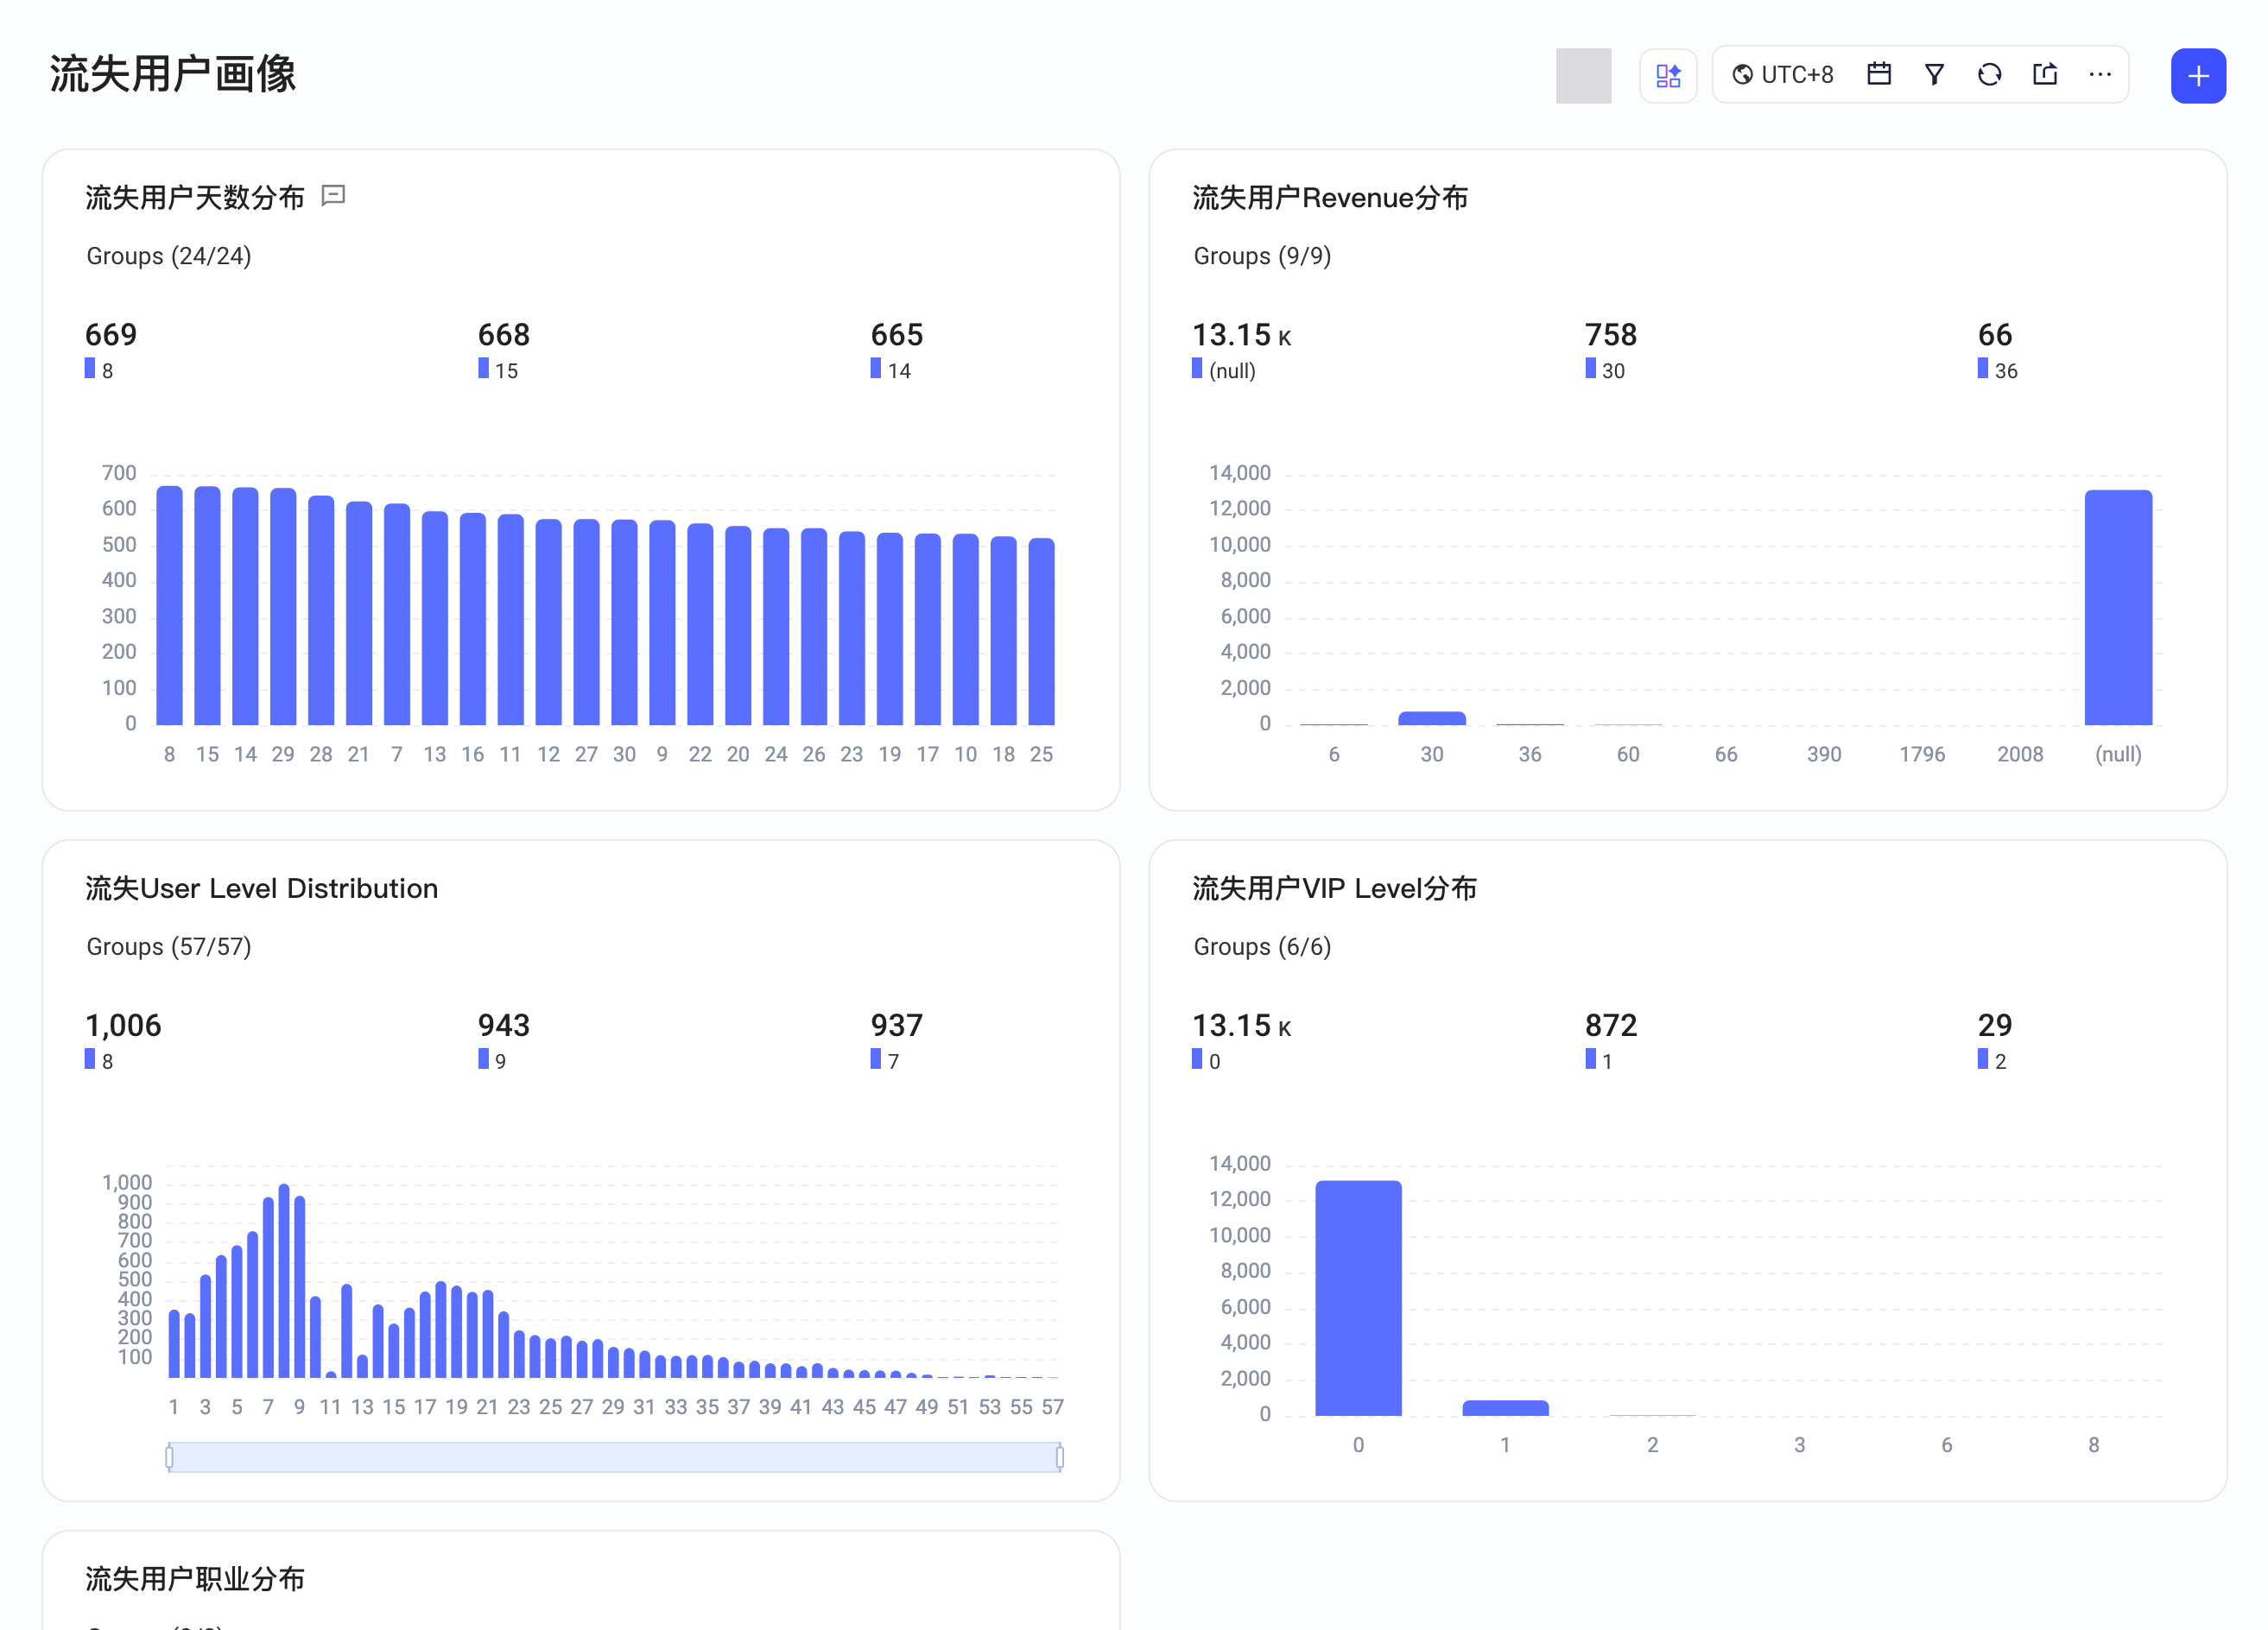This screenshot has width=2268, height=1630.
Task: Open the more options ellipsis menu
Action: point(2099,75)
